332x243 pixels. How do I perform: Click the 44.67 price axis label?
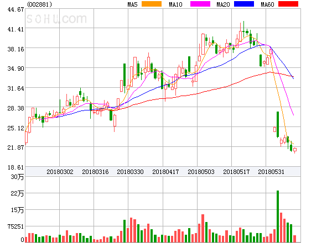point(15,9)
